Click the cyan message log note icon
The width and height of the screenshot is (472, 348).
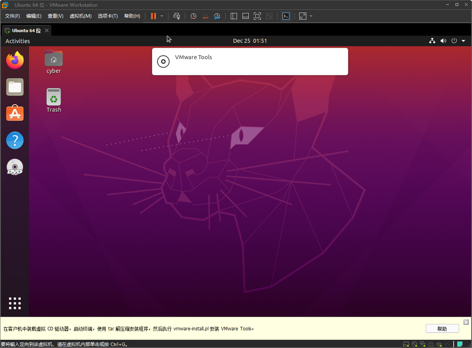tap(459, 344)
